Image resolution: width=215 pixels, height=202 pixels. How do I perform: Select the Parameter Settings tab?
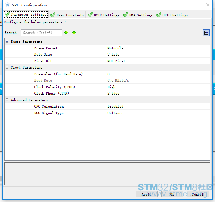(26, 14)
